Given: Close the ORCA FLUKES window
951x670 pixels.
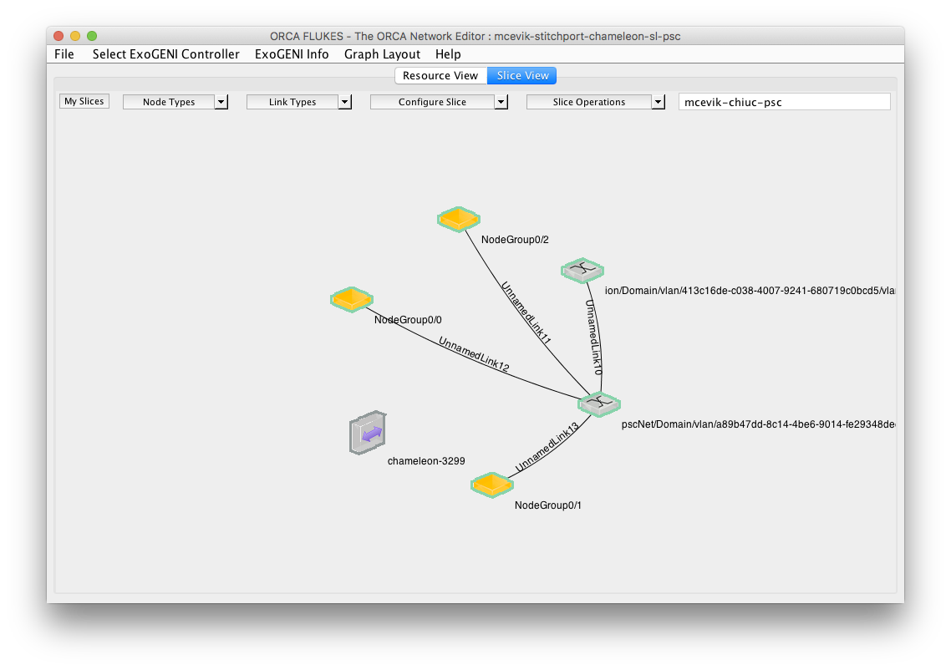Looking at the screenshot, I should pos(58,36).
